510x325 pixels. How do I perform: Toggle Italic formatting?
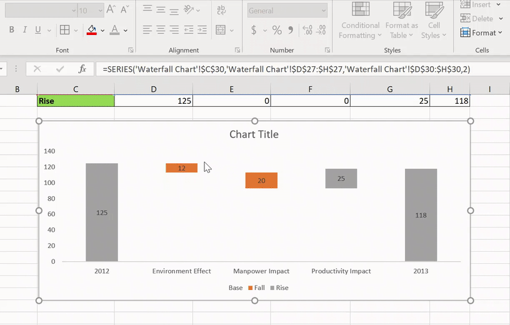pos(25,30)
